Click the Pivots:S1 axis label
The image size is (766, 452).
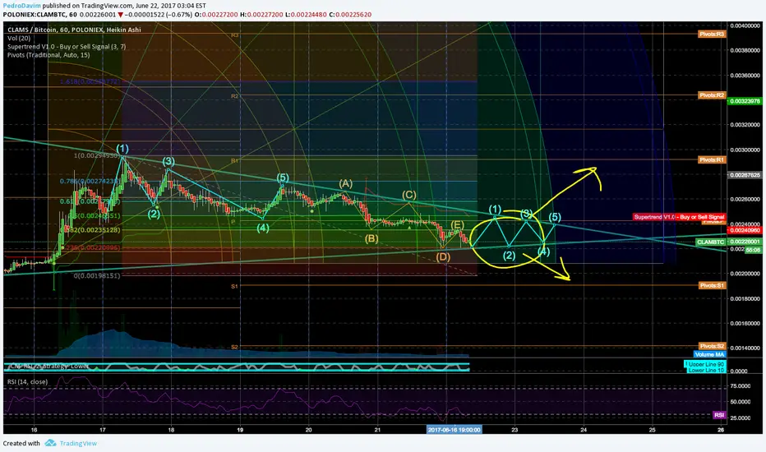[x=712, y=285]
